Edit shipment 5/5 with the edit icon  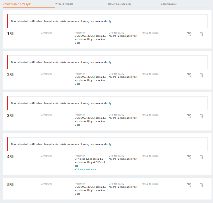[x=189, y=185]
